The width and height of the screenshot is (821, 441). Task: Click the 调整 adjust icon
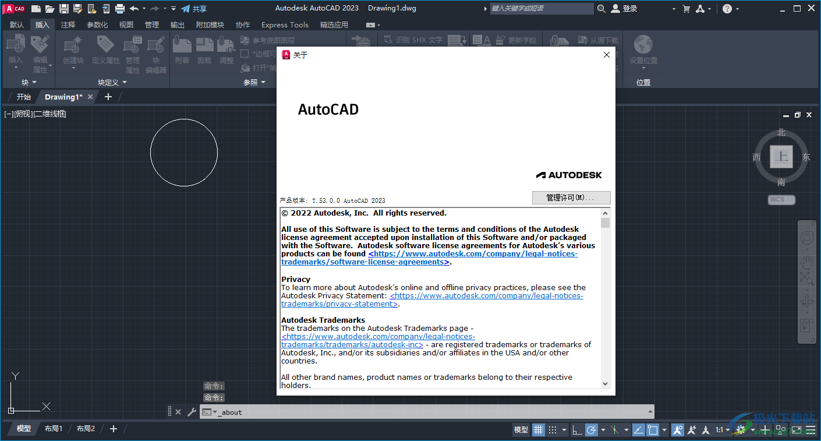(x=226, y=44)
